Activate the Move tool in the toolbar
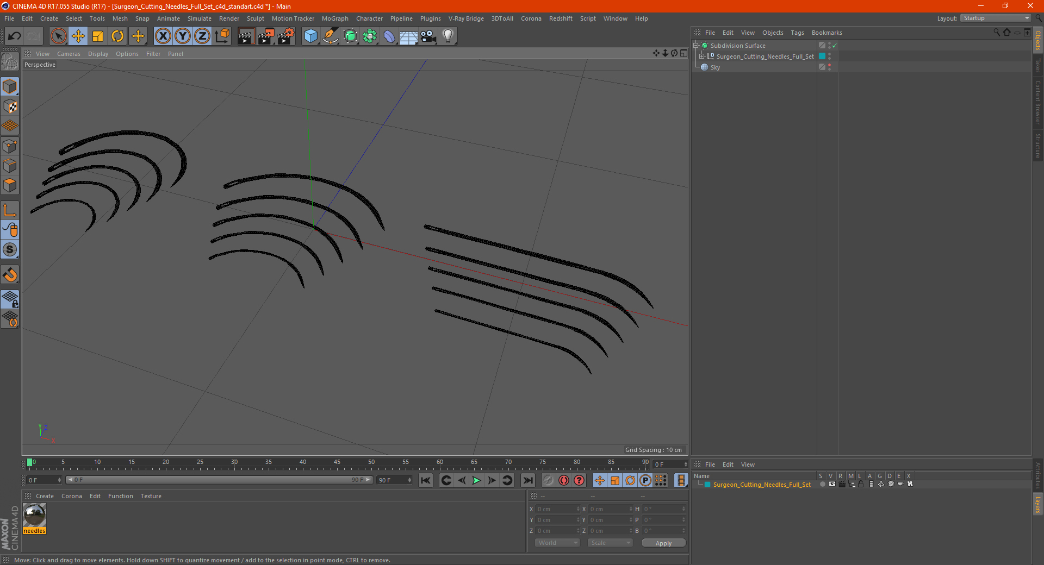The image size is (1044, 565). pyautogui.click(x=78, y=36)
